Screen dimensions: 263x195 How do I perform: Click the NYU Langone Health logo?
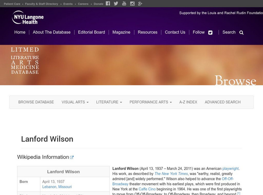pos(28,19)
